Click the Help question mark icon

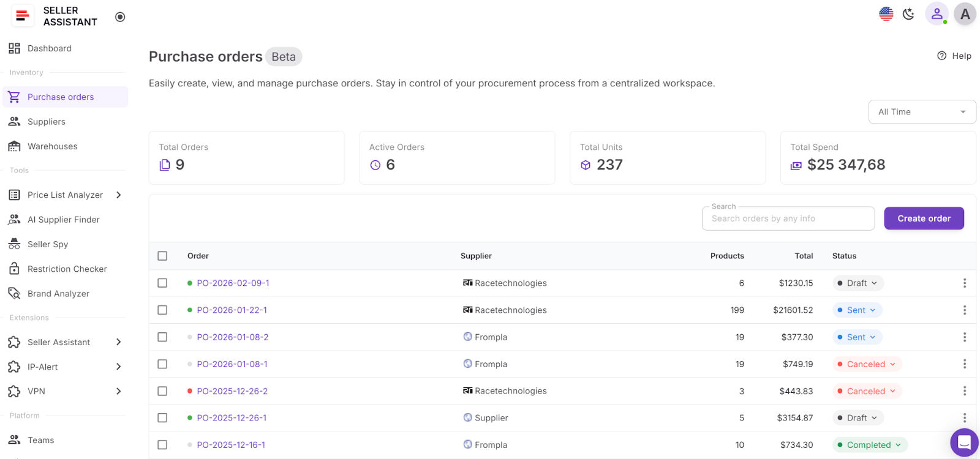pyautogui.click(x=942, y=56)
